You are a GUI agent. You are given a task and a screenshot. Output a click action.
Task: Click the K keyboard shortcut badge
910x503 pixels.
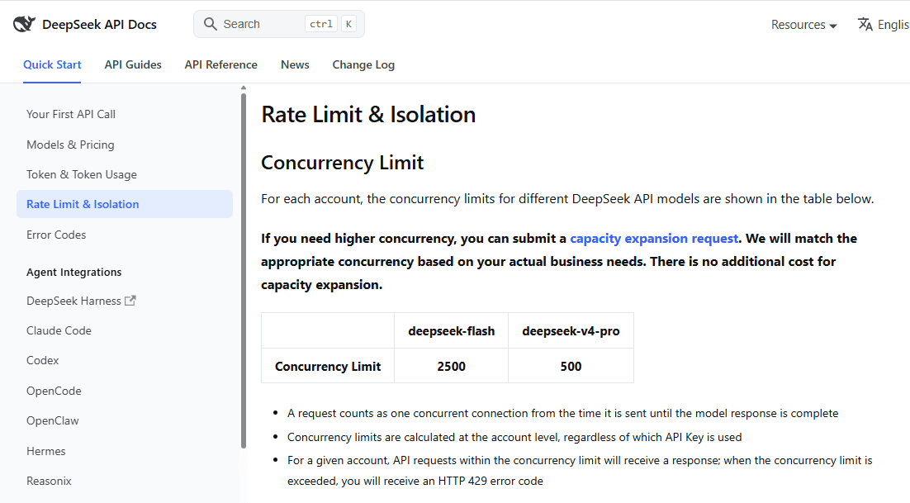pos(348,24)
